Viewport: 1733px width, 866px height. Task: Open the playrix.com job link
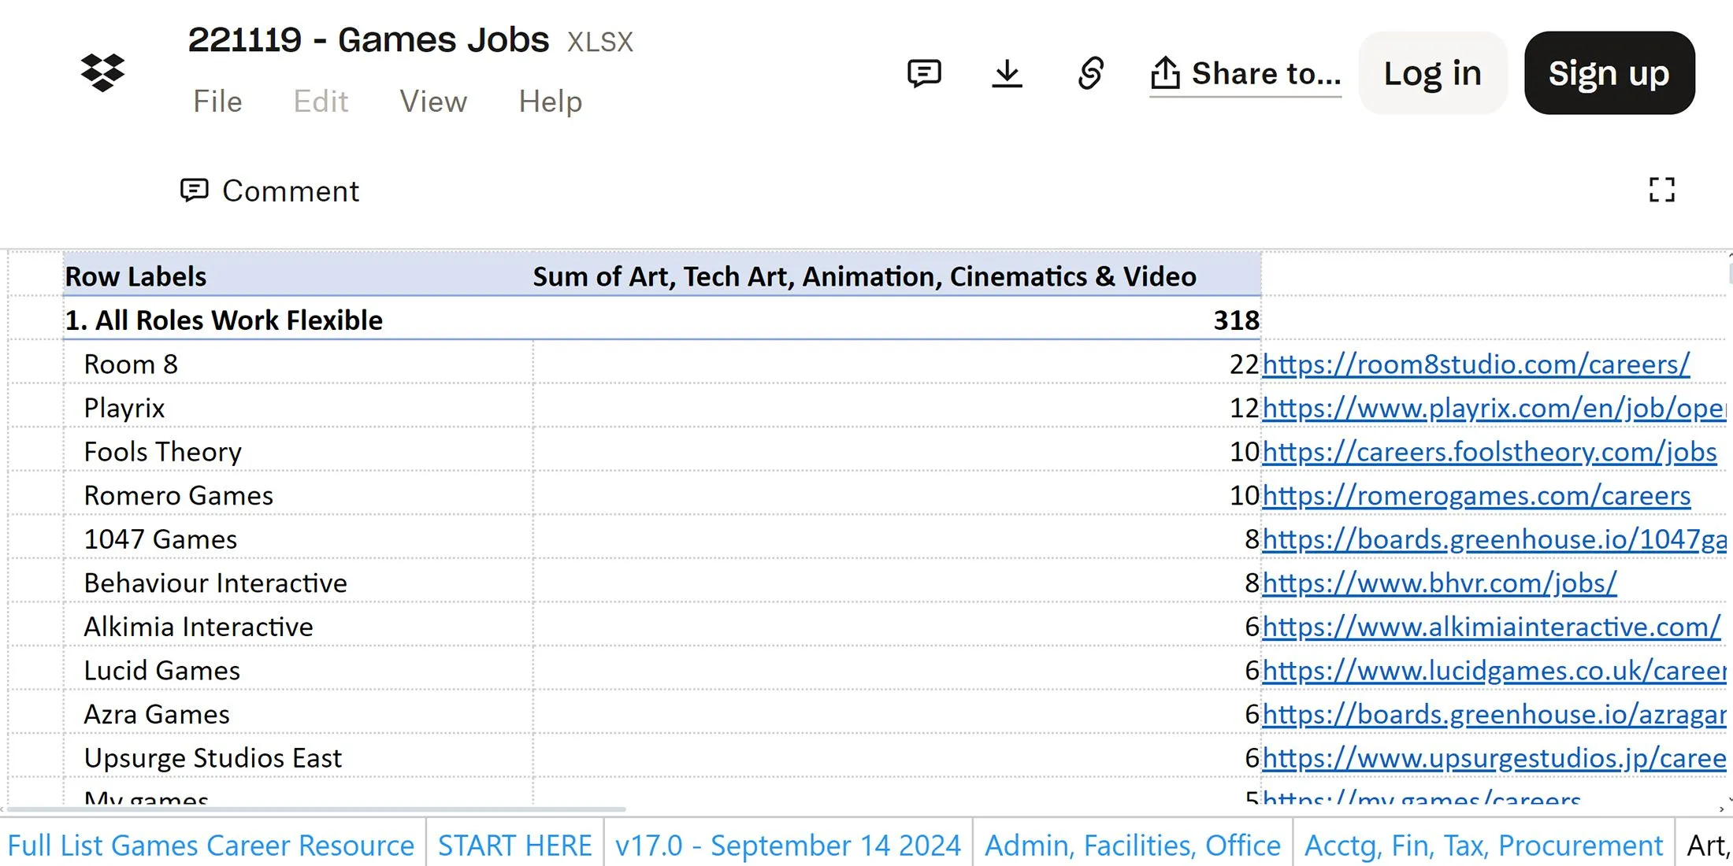pyautogui.click(x=1494, y=408)
